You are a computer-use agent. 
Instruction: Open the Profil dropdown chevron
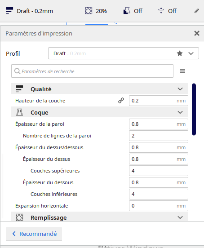coord(191,53)
